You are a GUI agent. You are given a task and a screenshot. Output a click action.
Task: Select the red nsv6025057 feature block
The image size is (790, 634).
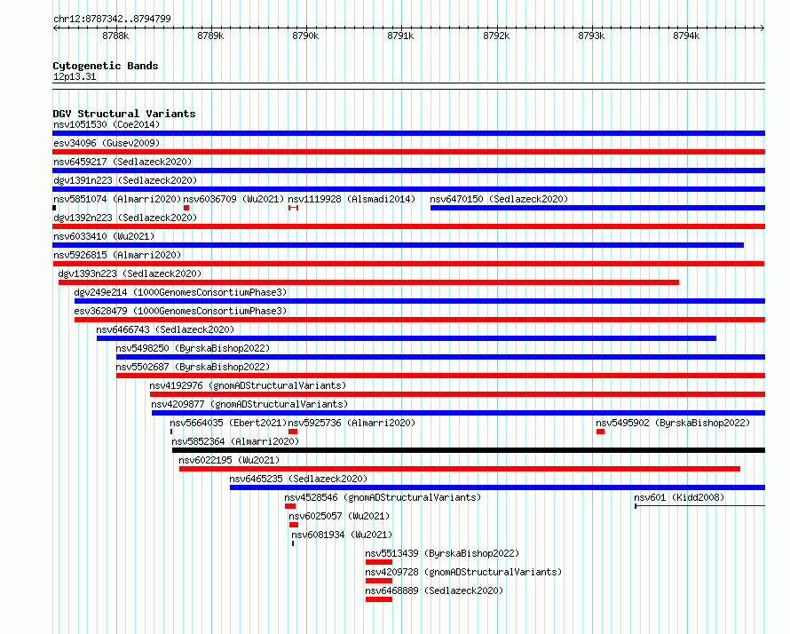pyautogui.click(x=294, y=525)
